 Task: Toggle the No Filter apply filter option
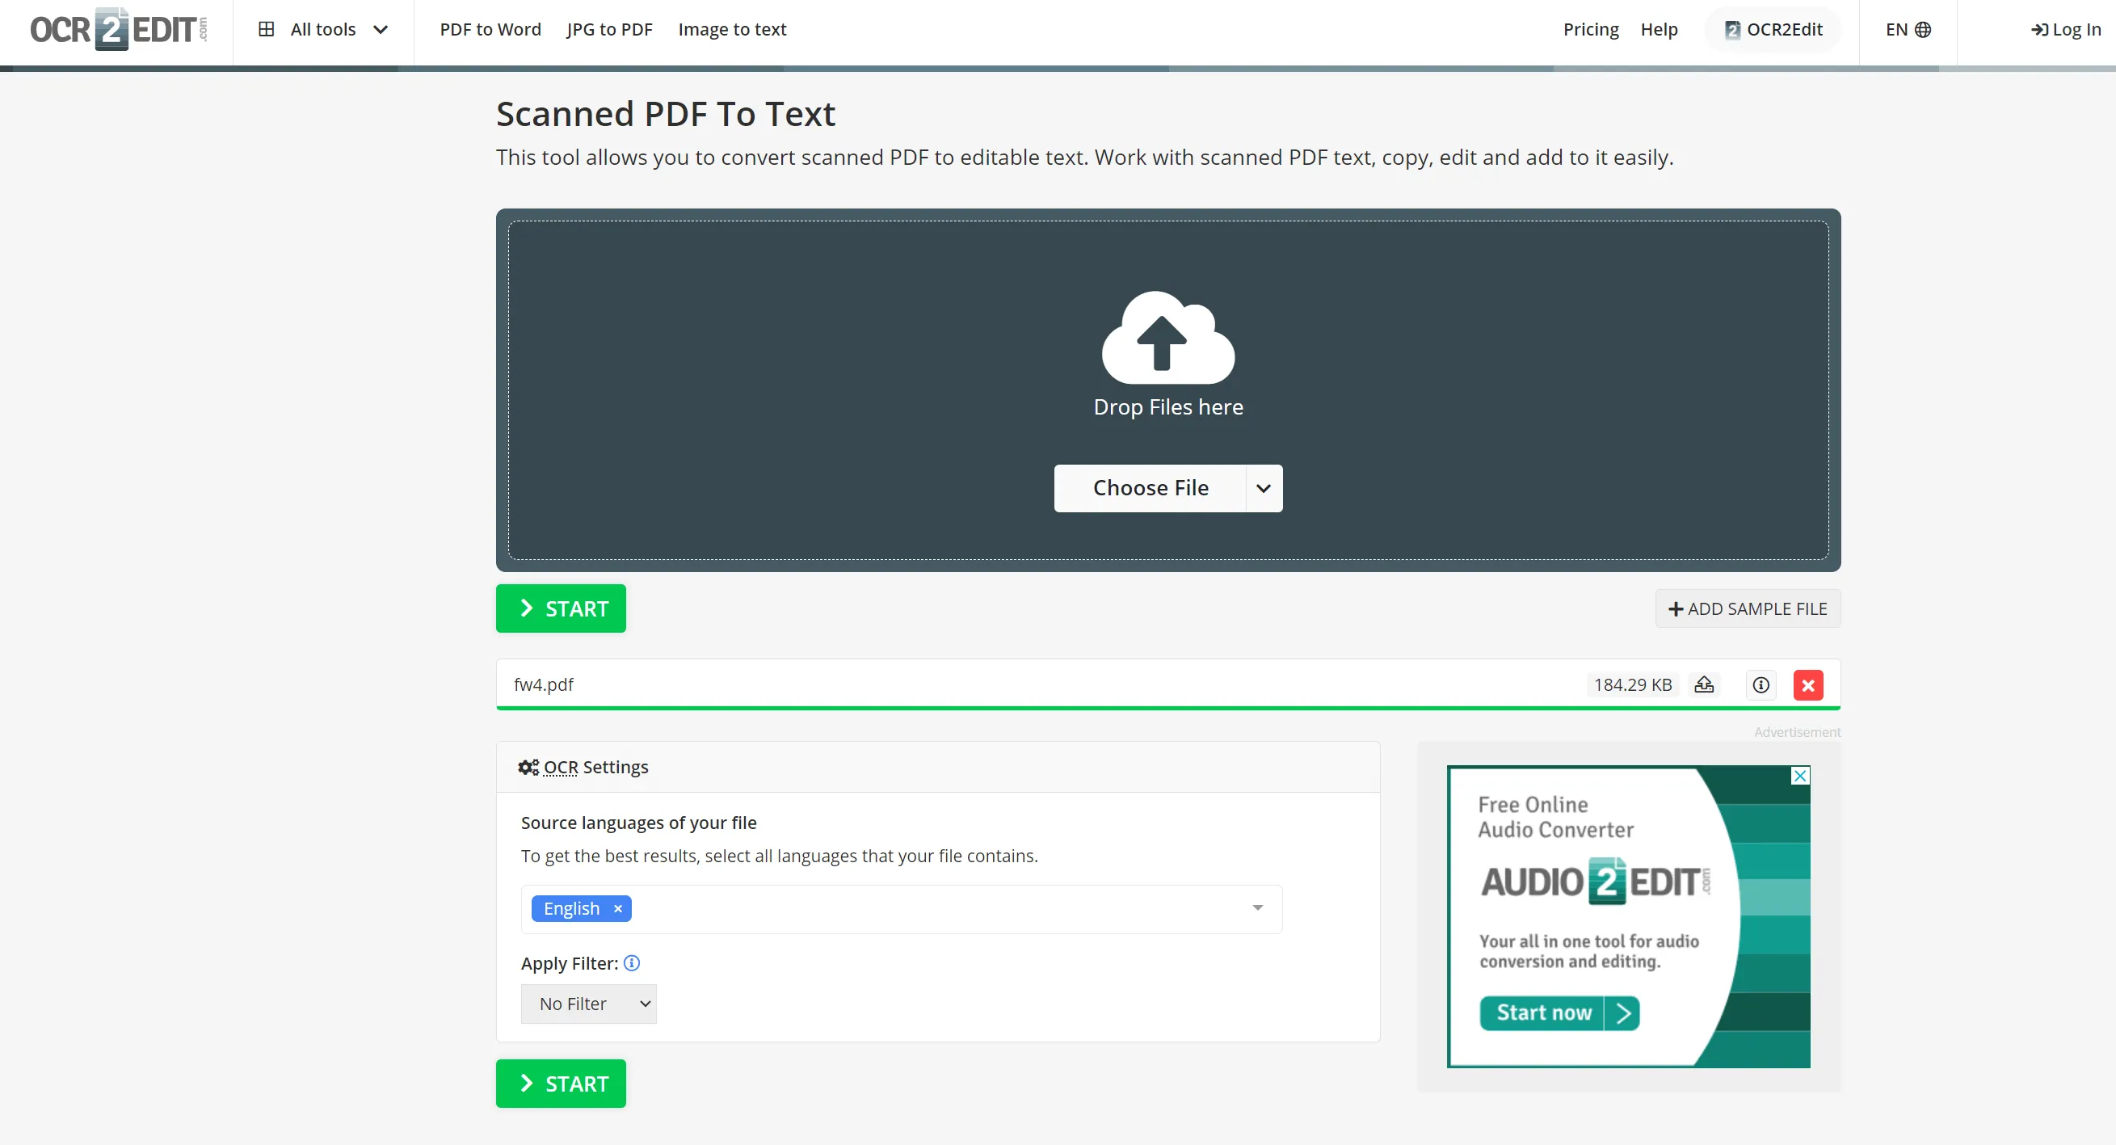[589, 1003]
